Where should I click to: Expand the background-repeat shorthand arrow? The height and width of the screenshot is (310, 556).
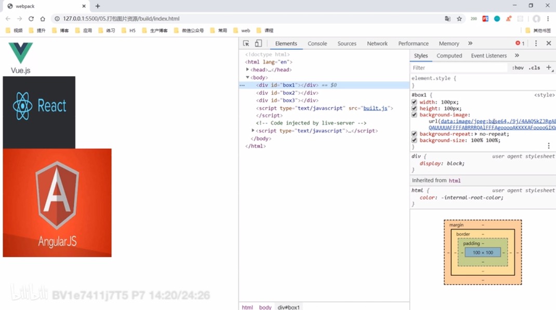476,134
